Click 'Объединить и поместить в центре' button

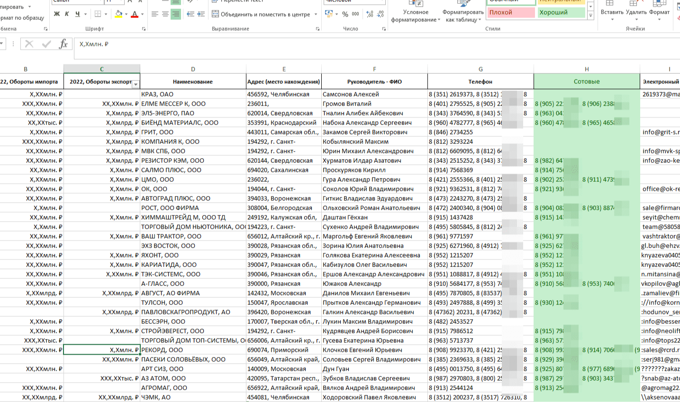(x=261, y=14)
